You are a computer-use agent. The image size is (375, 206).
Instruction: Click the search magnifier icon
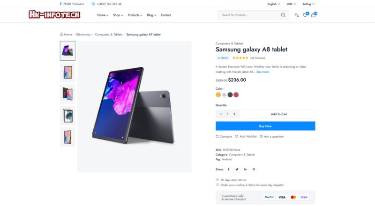tap(283, 15)
